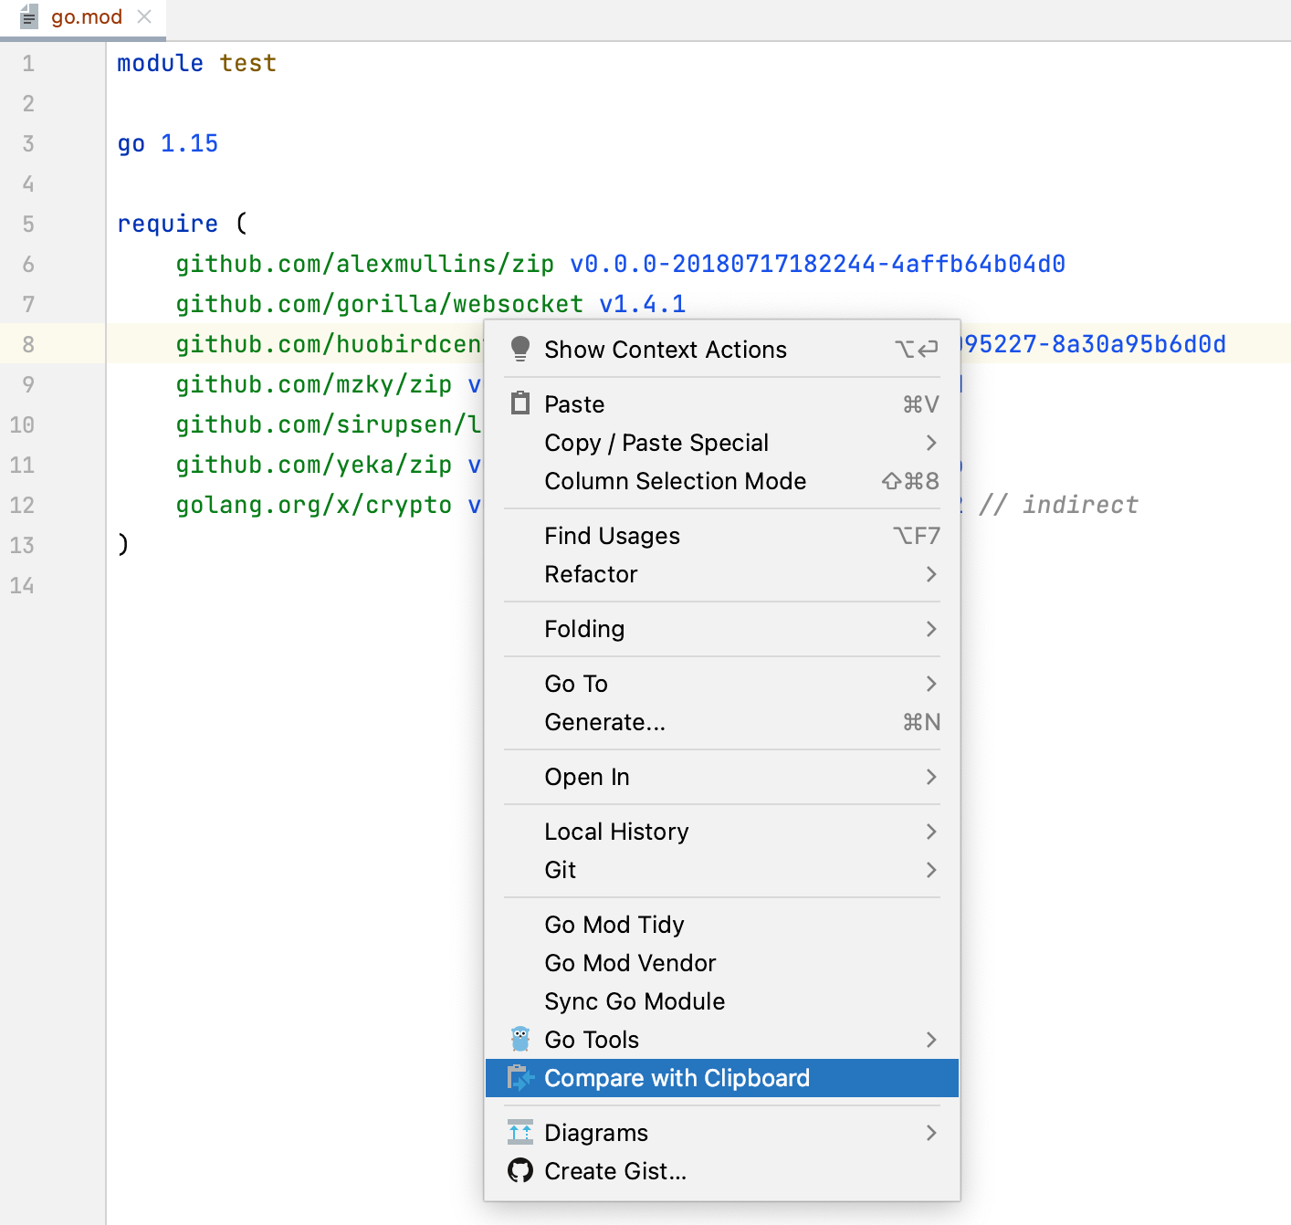Click the '// indirect' comment
The image size is (1291, 1225).
pyautogui.click(x=1058, y=505)
